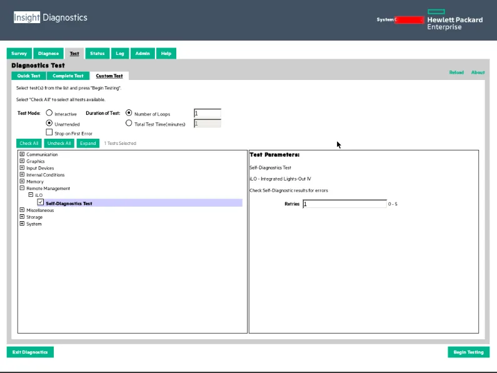Expand the Miscellaneous tree node
This screenshot has width=497, height=373.
tap(22, 210)
